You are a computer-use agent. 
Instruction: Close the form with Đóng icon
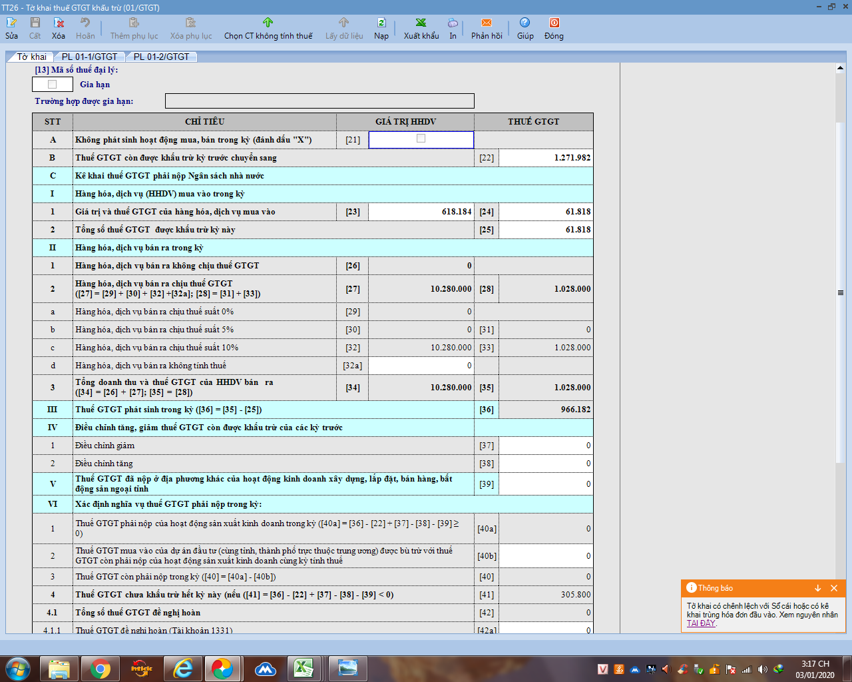553,28
